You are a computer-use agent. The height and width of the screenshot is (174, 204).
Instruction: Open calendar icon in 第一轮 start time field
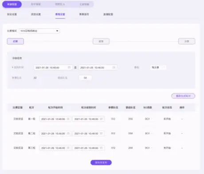coord(68,119)
